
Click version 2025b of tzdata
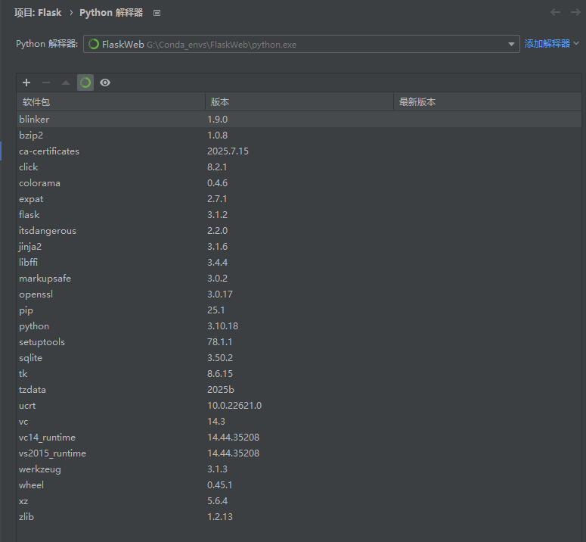point(221,389)
